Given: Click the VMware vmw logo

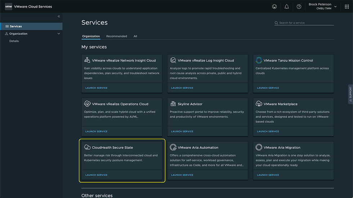Looking at the screenshot, I should click(9, 6).
